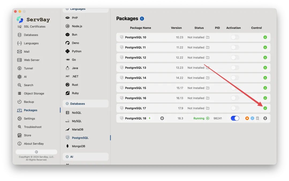Select NoSQL package category
Viewport: 289px width, 181px height.
(74, 113)
